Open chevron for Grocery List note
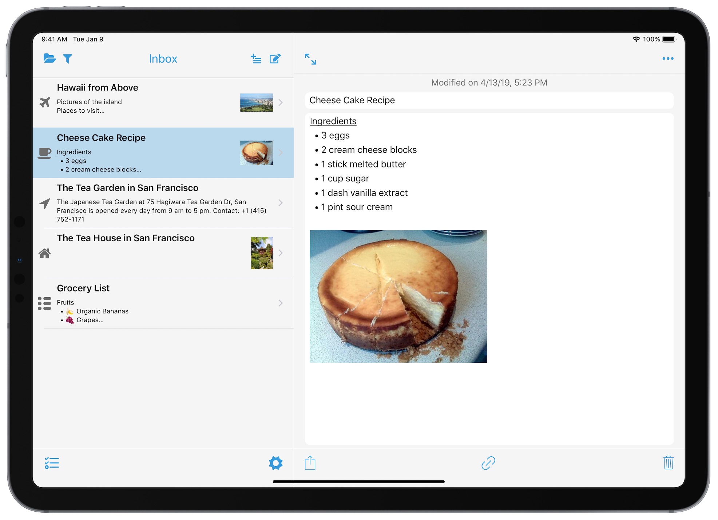 [281, 303]
